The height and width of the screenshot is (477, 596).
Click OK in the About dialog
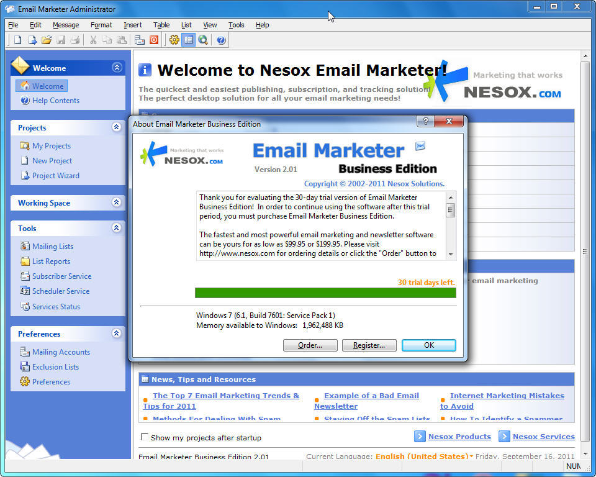(429, 345)
